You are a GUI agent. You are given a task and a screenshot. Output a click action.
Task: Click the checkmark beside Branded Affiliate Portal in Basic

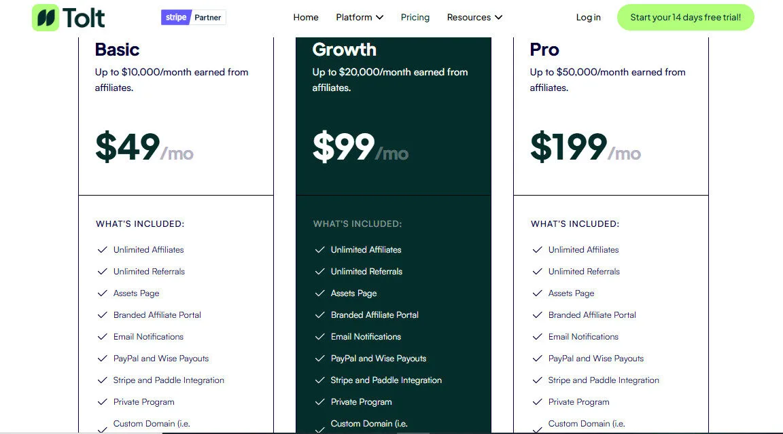coord(102,314)
